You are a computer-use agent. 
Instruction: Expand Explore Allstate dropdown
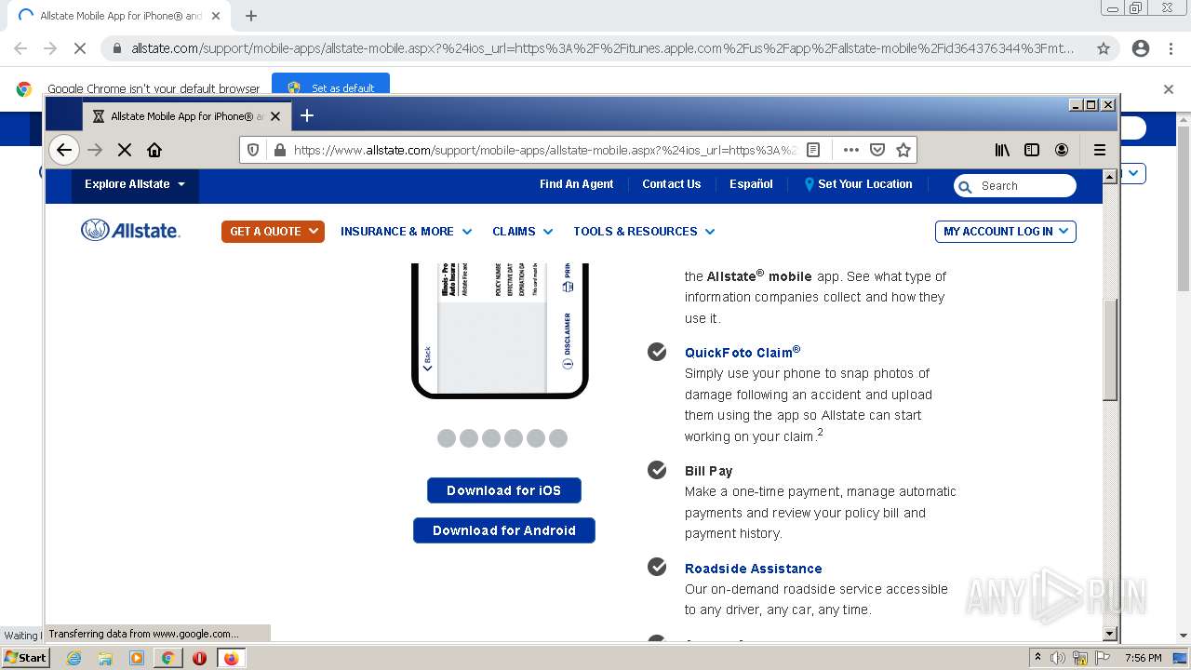(135, 184)
